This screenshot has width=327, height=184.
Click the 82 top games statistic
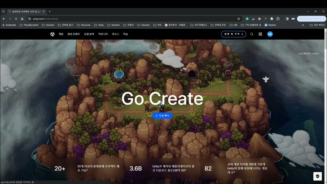coord(208,169)
